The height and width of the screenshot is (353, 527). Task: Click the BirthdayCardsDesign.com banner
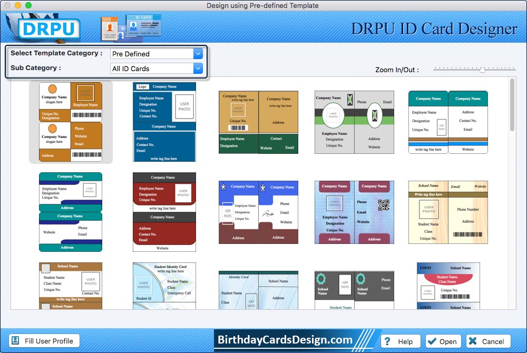294,340
